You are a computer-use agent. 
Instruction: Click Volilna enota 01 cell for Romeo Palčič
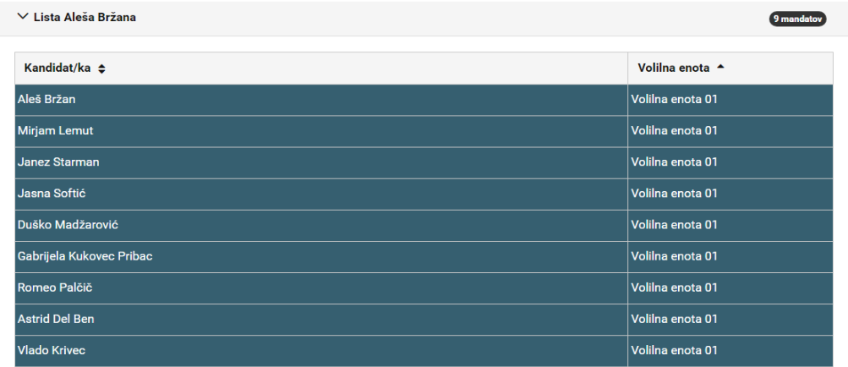[x=730, y=288]
